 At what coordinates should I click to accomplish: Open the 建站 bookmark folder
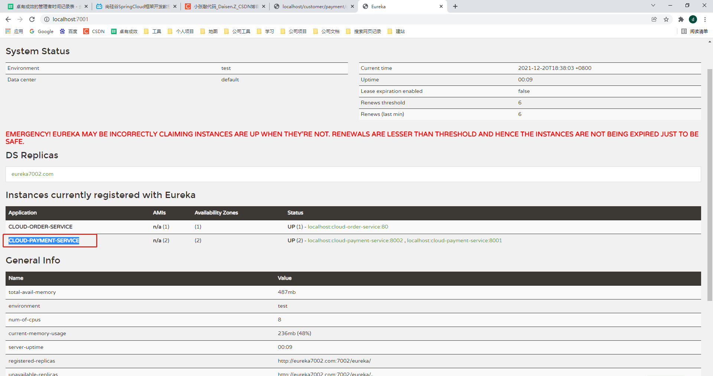coord(396,31)
